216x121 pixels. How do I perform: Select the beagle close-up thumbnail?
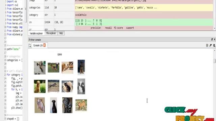pos(67,68)
